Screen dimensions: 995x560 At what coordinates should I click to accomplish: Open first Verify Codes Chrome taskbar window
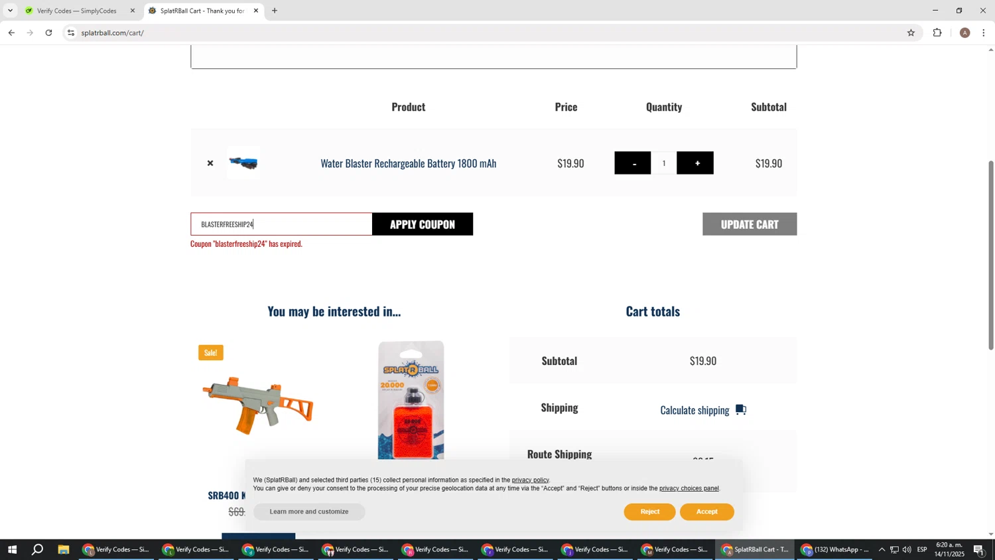click(x=115, y=549)
